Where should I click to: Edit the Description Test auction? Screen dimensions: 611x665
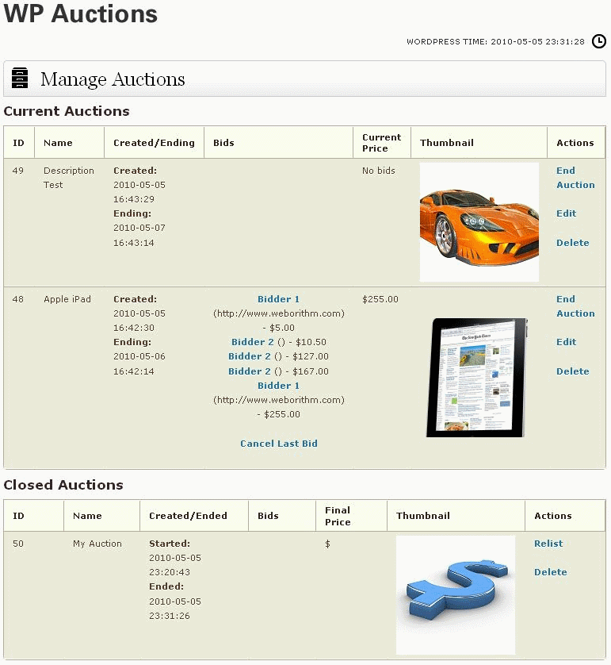click(566, 213)
